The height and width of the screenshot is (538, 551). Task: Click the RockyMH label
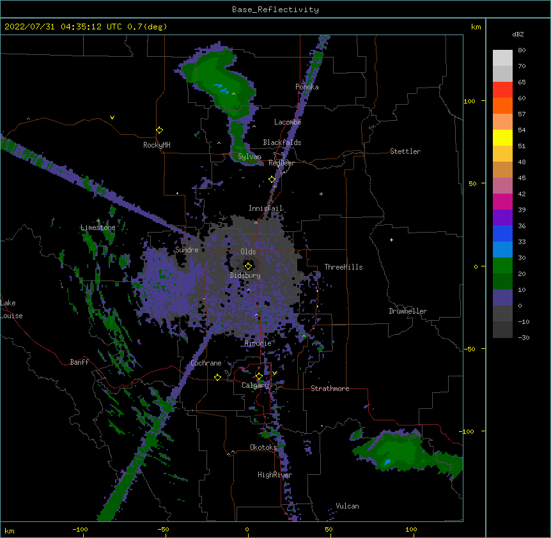tap(157, 145)
